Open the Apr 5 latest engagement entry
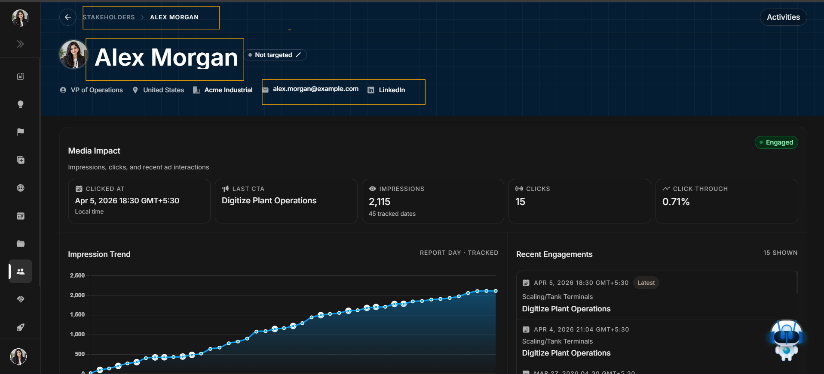824x374 pixels. coord(656,296)
